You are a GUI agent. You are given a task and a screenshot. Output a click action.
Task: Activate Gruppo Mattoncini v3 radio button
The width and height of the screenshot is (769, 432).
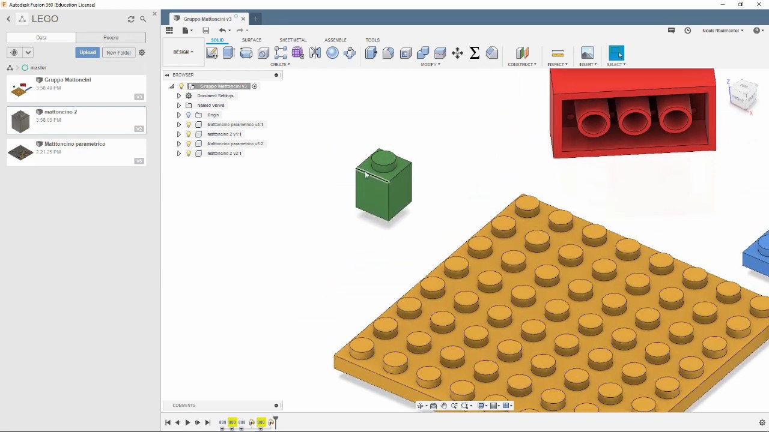pos(255,86)
